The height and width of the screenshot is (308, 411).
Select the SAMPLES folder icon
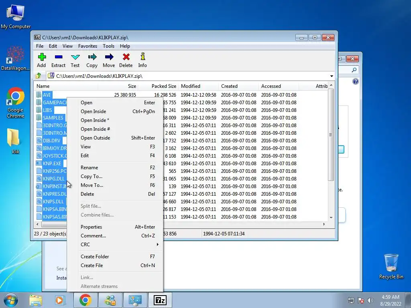point(39,118)
